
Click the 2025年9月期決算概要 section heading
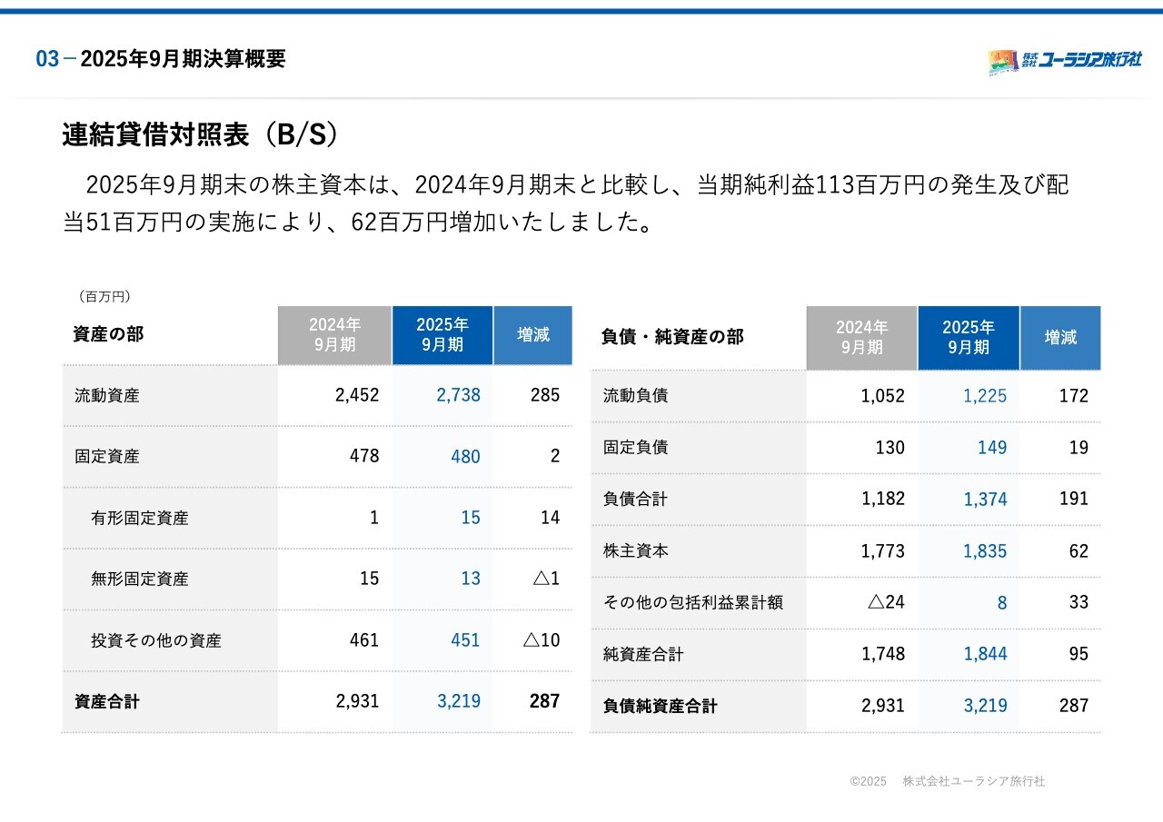(183, 59)
